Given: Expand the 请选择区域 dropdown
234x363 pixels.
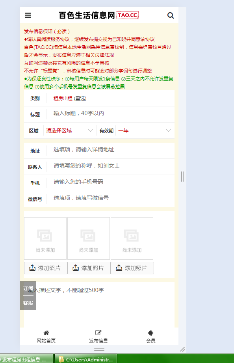Looking at the screenshot, I should pyautogui.click(x=70, y=130).
